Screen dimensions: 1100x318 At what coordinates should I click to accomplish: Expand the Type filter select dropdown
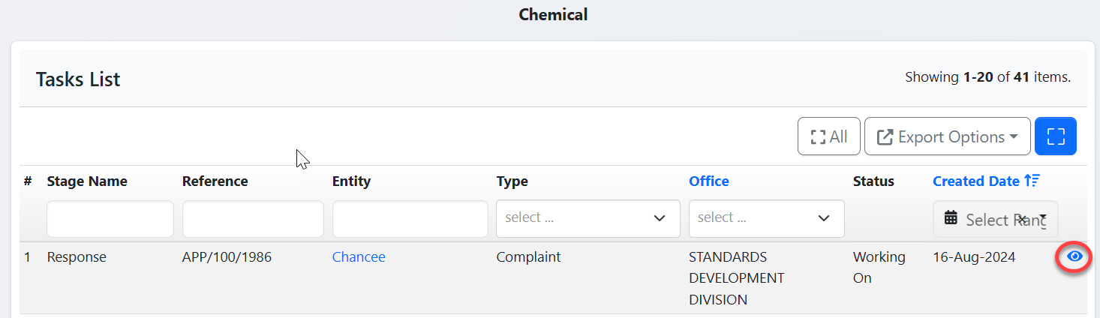pos(588,218)
